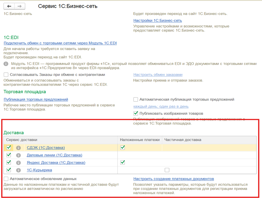Click the info icon beside Модуль 1С:EDI text
The height and width of the screenshot is (198, 262).
pyautogui.click(x=6, y=64)
